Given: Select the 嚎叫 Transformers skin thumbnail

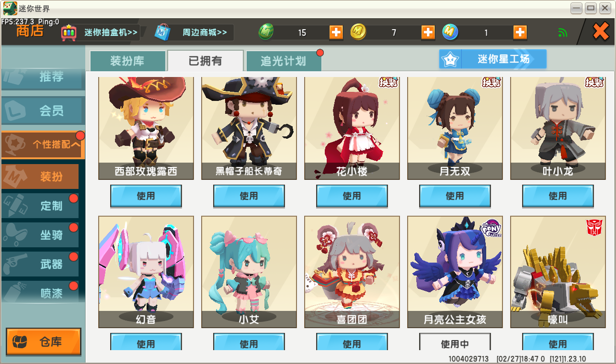Looking at the screenshot, I should 558,272.
